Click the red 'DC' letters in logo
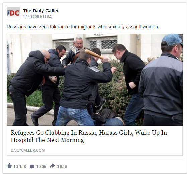The width and height of the screenshot is (189, 176). pyautogui.click(x=15, y=13)
